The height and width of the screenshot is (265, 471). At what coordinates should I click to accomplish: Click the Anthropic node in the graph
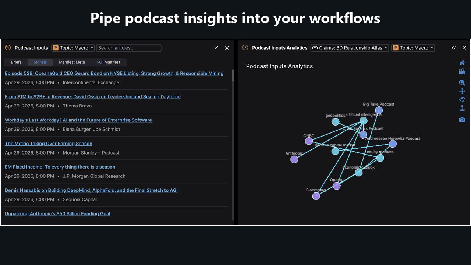point(294,159)
